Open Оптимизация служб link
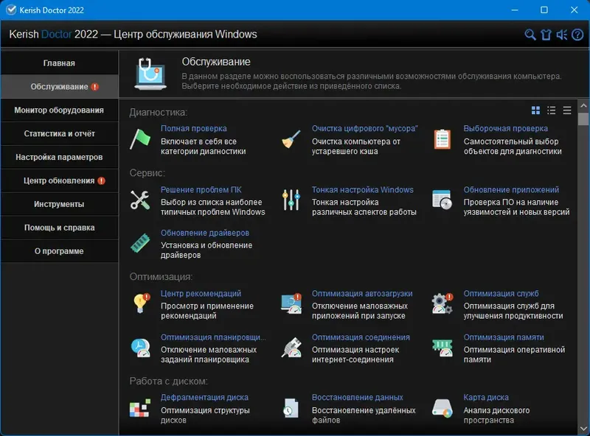Image resolution: width=590 pixels, height=436 pixels. (x=501, y=294)
